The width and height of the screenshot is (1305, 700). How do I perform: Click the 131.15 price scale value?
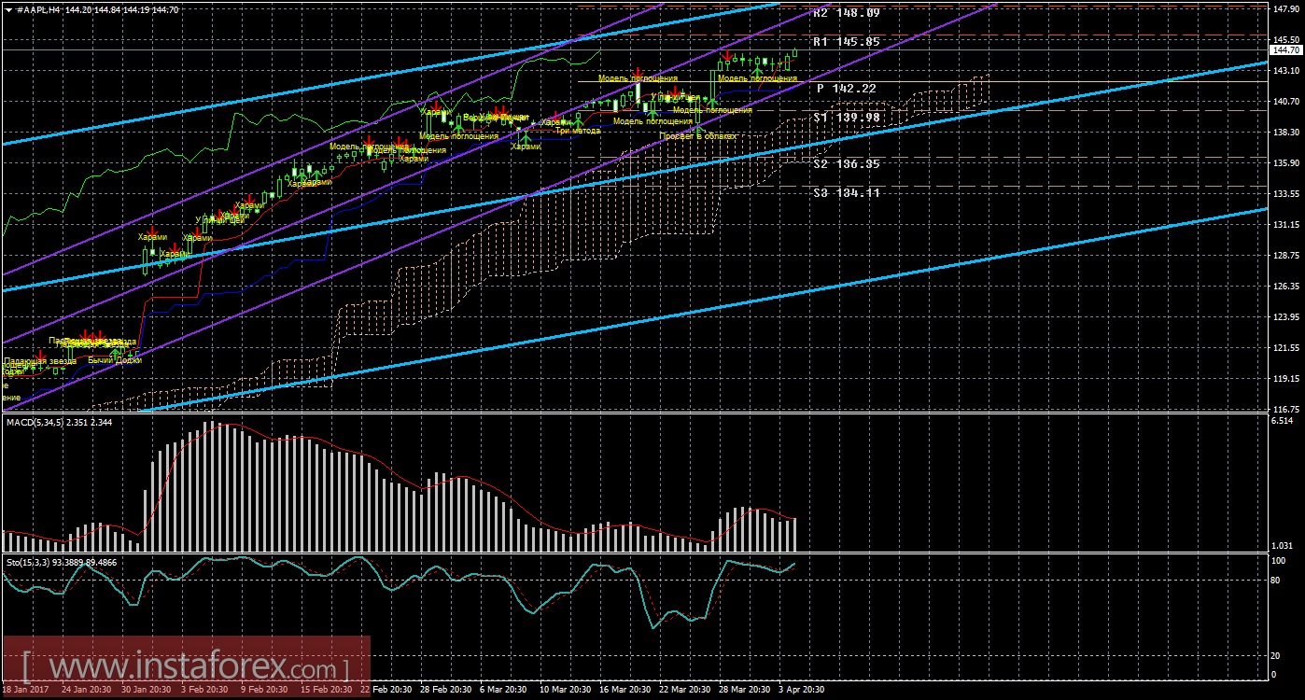1287,225
